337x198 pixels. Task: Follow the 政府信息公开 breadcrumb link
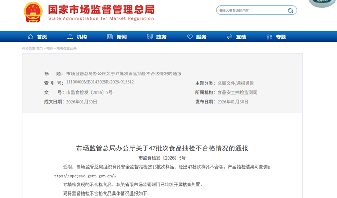click(x=66, y=49)
